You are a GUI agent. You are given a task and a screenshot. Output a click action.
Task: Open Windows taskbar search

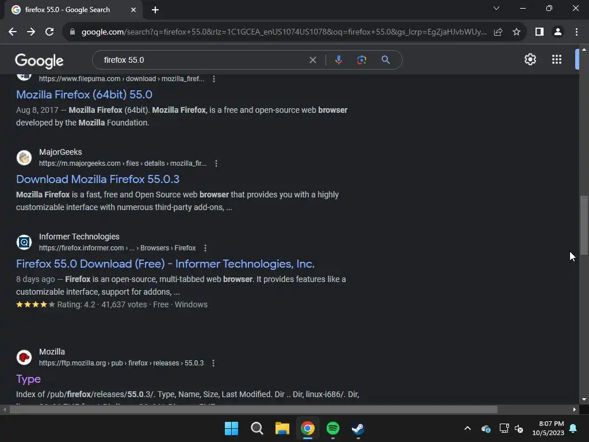point(257,428)
